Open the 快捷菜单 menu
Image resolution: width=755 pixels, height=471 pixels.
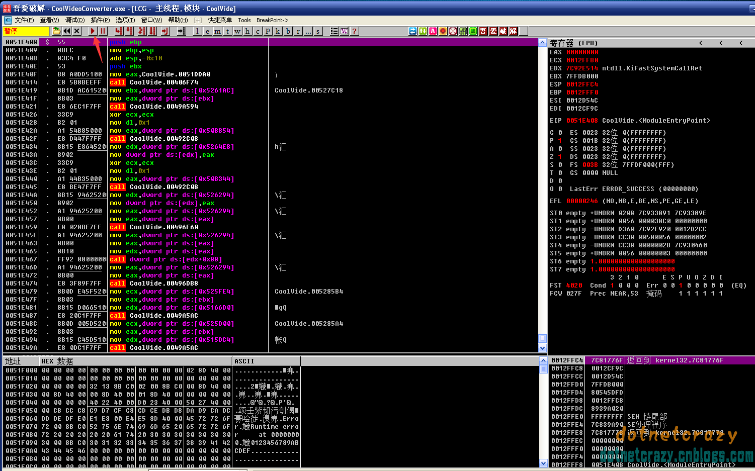220,20
